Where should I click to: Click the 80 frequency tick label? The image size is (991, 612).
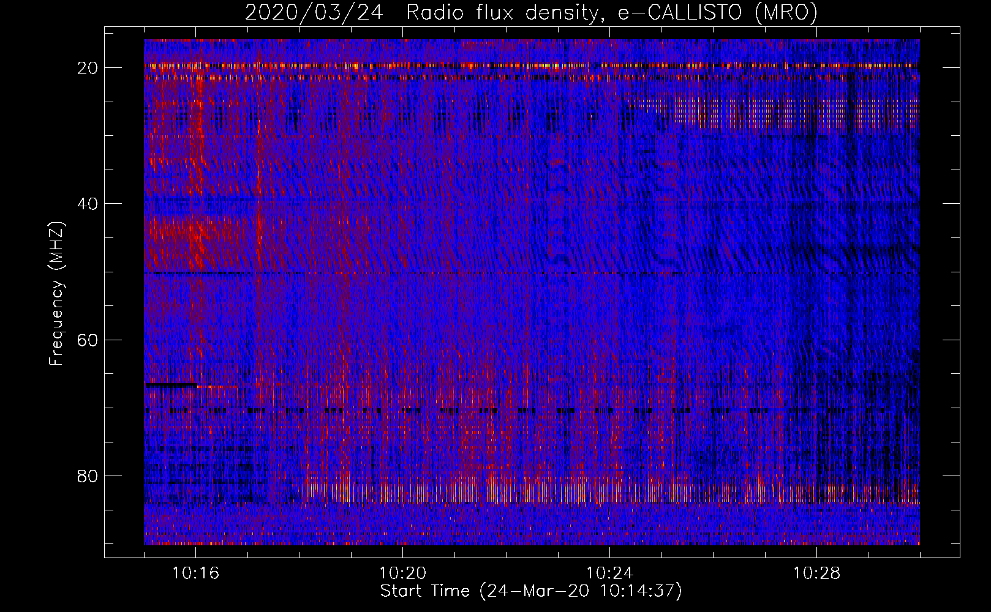(88, 476)
